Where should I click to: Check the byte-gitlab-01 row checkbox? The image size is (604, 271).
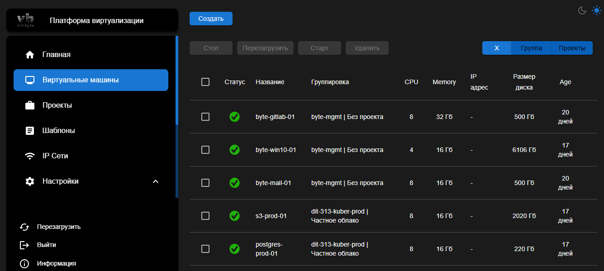pyautogui.click(x=205, y=117)
